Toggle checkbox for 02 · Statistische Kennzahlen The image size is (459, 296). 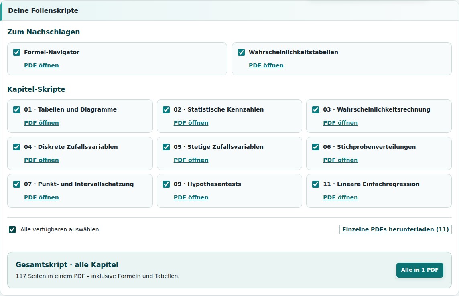click(166, 109)
